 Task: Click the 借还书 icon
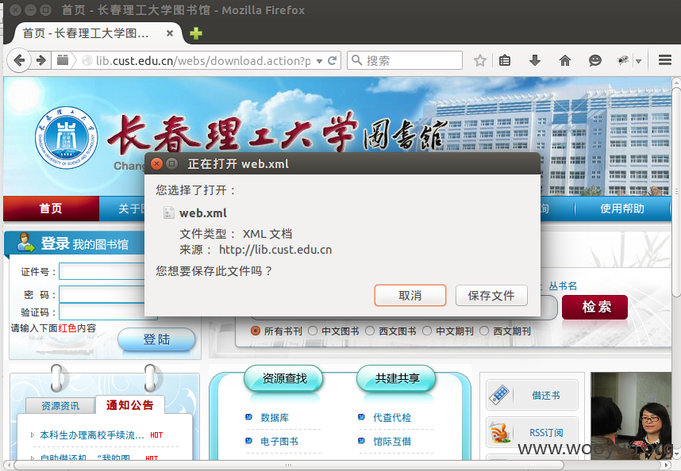pyautogui.click(x=499, y=395)
